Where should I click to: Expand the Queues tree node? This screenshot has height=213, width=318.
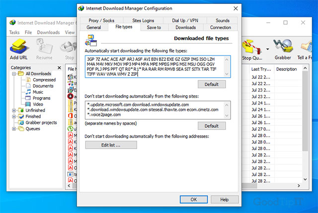pyautogui.click(x=14, y=129)
